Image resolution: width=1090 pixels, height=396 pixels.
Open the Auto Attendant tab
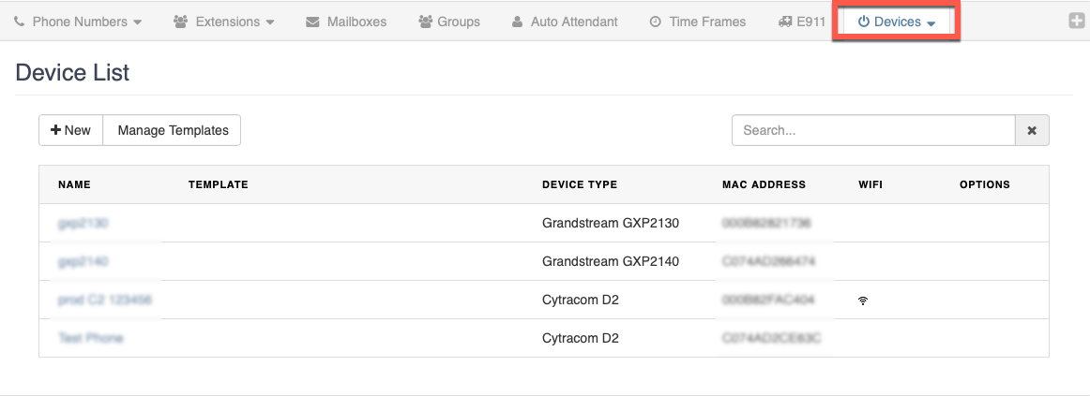(x=574, y=22)
